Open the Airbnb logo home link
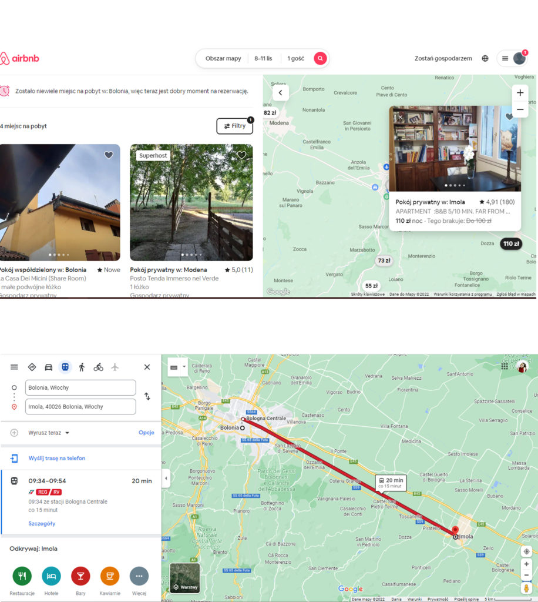 click(x=19, y=58)
